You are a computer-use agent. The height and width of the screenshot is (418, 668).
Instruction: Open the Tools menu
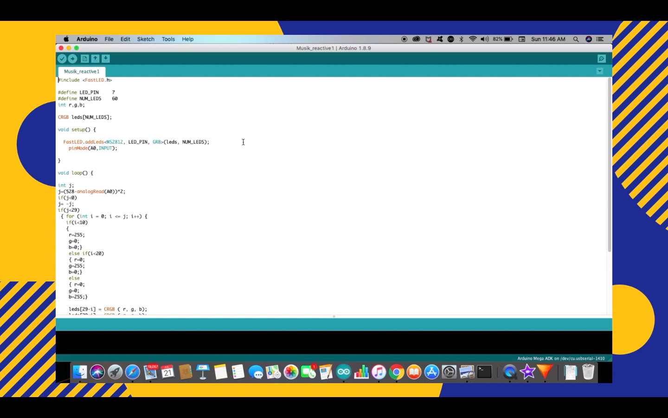168,39
